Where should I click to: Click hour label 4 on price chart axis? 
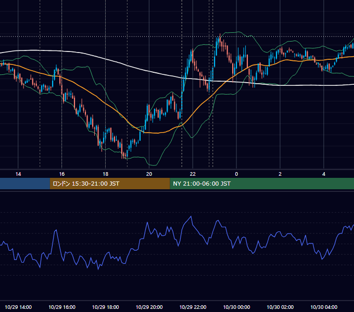click(x=324, y=174)
